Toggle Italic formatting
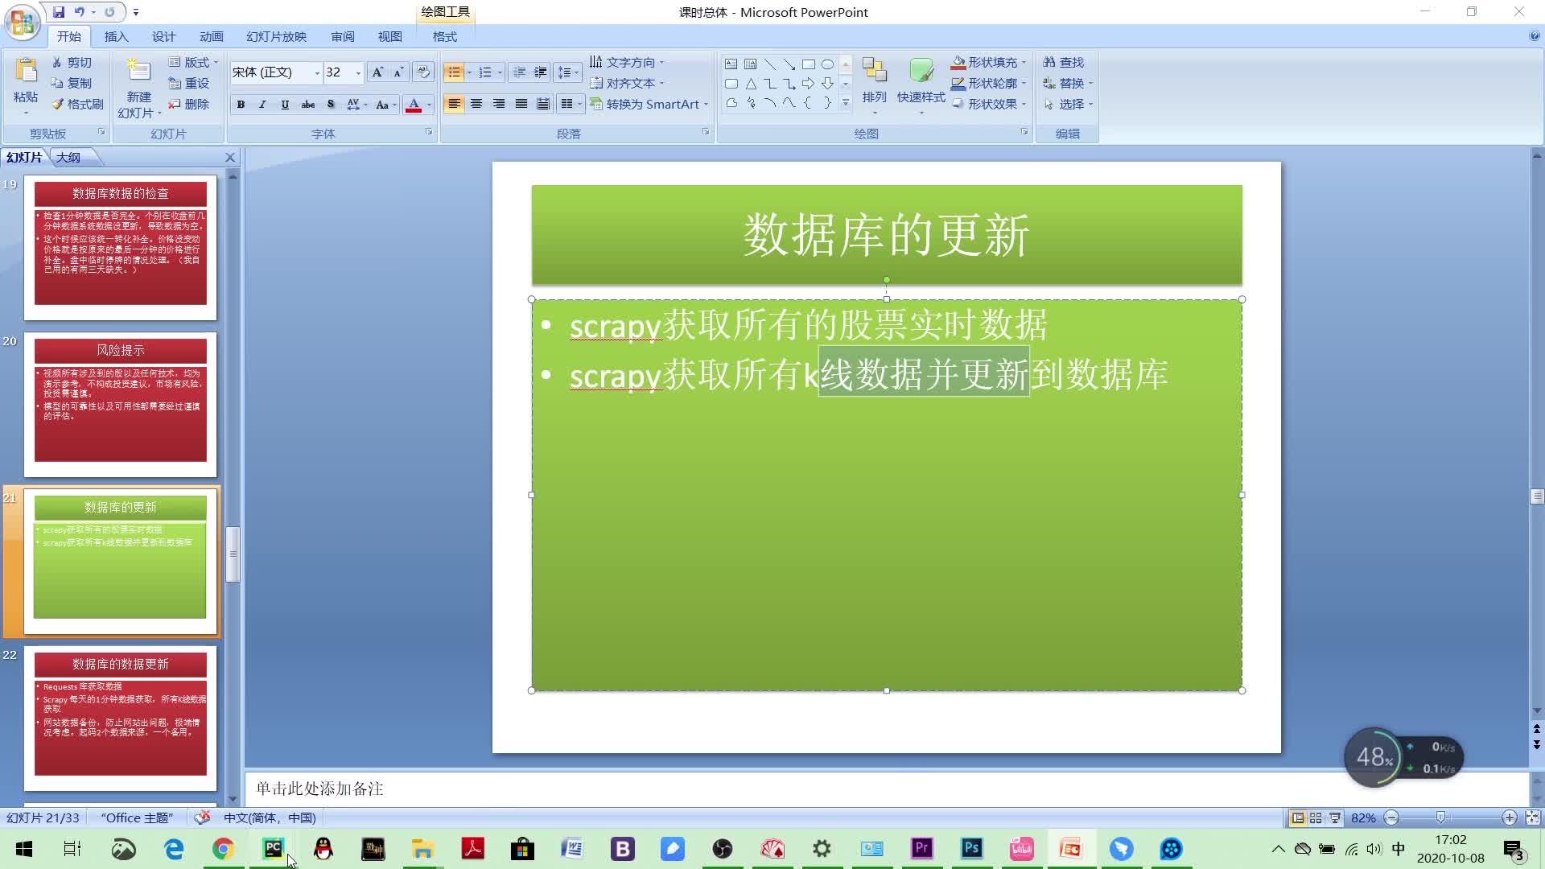 [262, 105]
